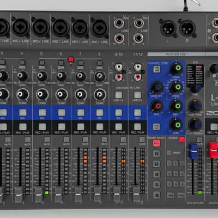Screen dimensions: 218x218
Task: Turn the SEND EFX knob
Action: click(156, 88)
